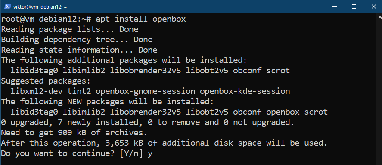Close the viktor@vm-debian12 terminal window
The width and height of the screenshot is (382, 165).
(373, 6)
